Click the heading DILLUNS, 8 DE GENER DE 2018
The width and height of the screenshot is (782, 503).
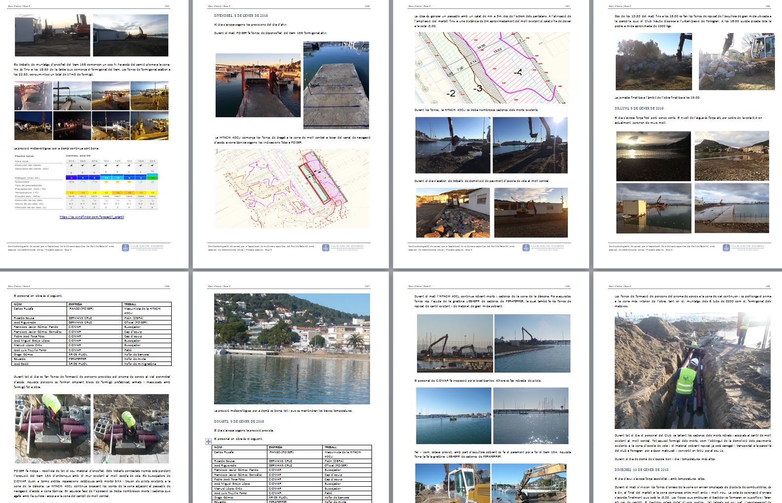click(639, 108)
